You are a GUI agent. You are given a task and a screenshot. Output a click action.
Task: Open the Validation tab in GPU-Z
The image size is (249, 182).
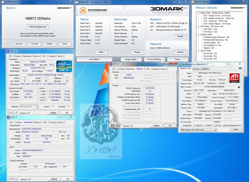click(205, 69)
